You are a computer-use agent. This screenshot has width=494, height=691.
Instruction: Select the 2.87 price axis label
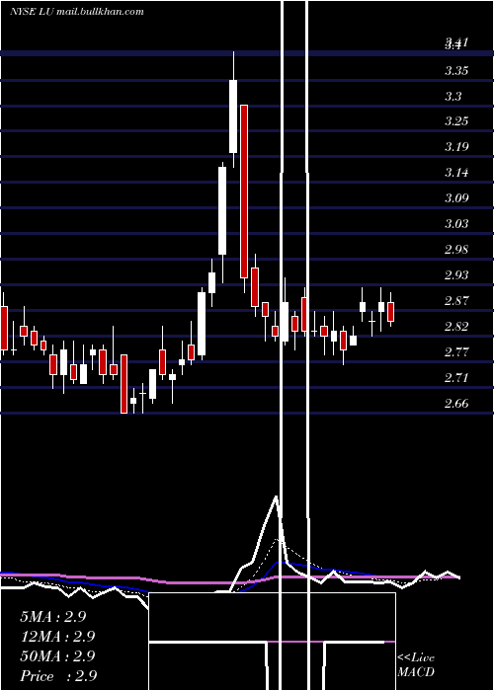point(456,301)
